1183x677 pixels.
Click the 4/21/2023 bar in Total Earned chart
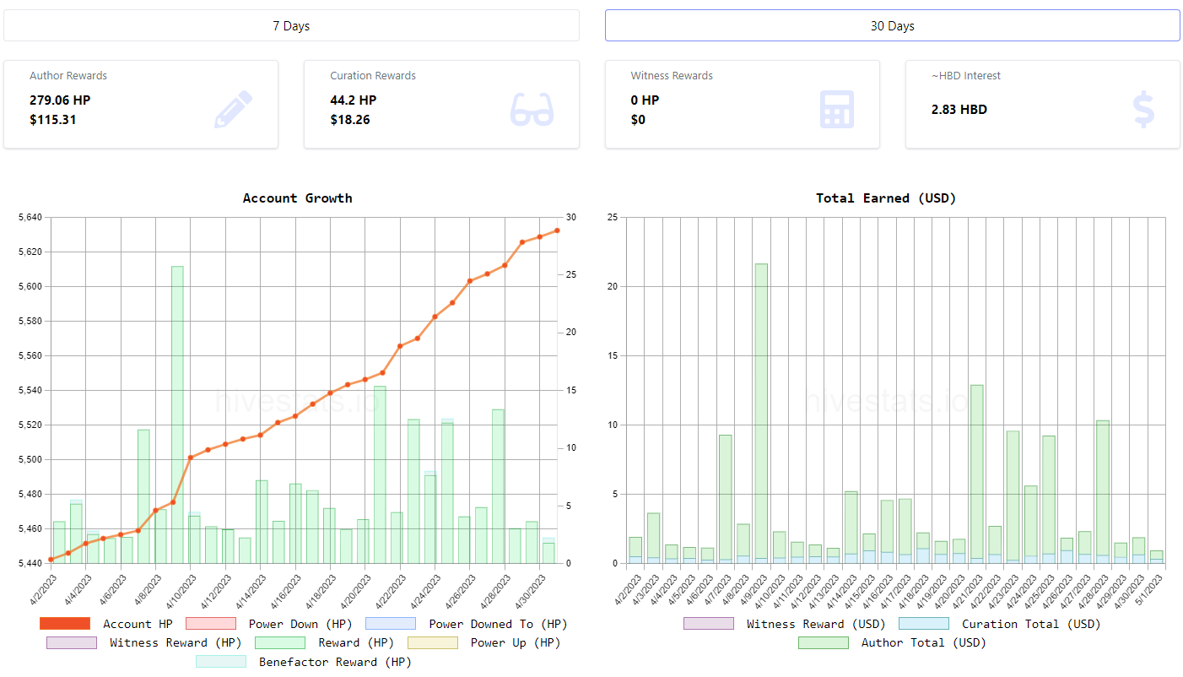(976, 474)
